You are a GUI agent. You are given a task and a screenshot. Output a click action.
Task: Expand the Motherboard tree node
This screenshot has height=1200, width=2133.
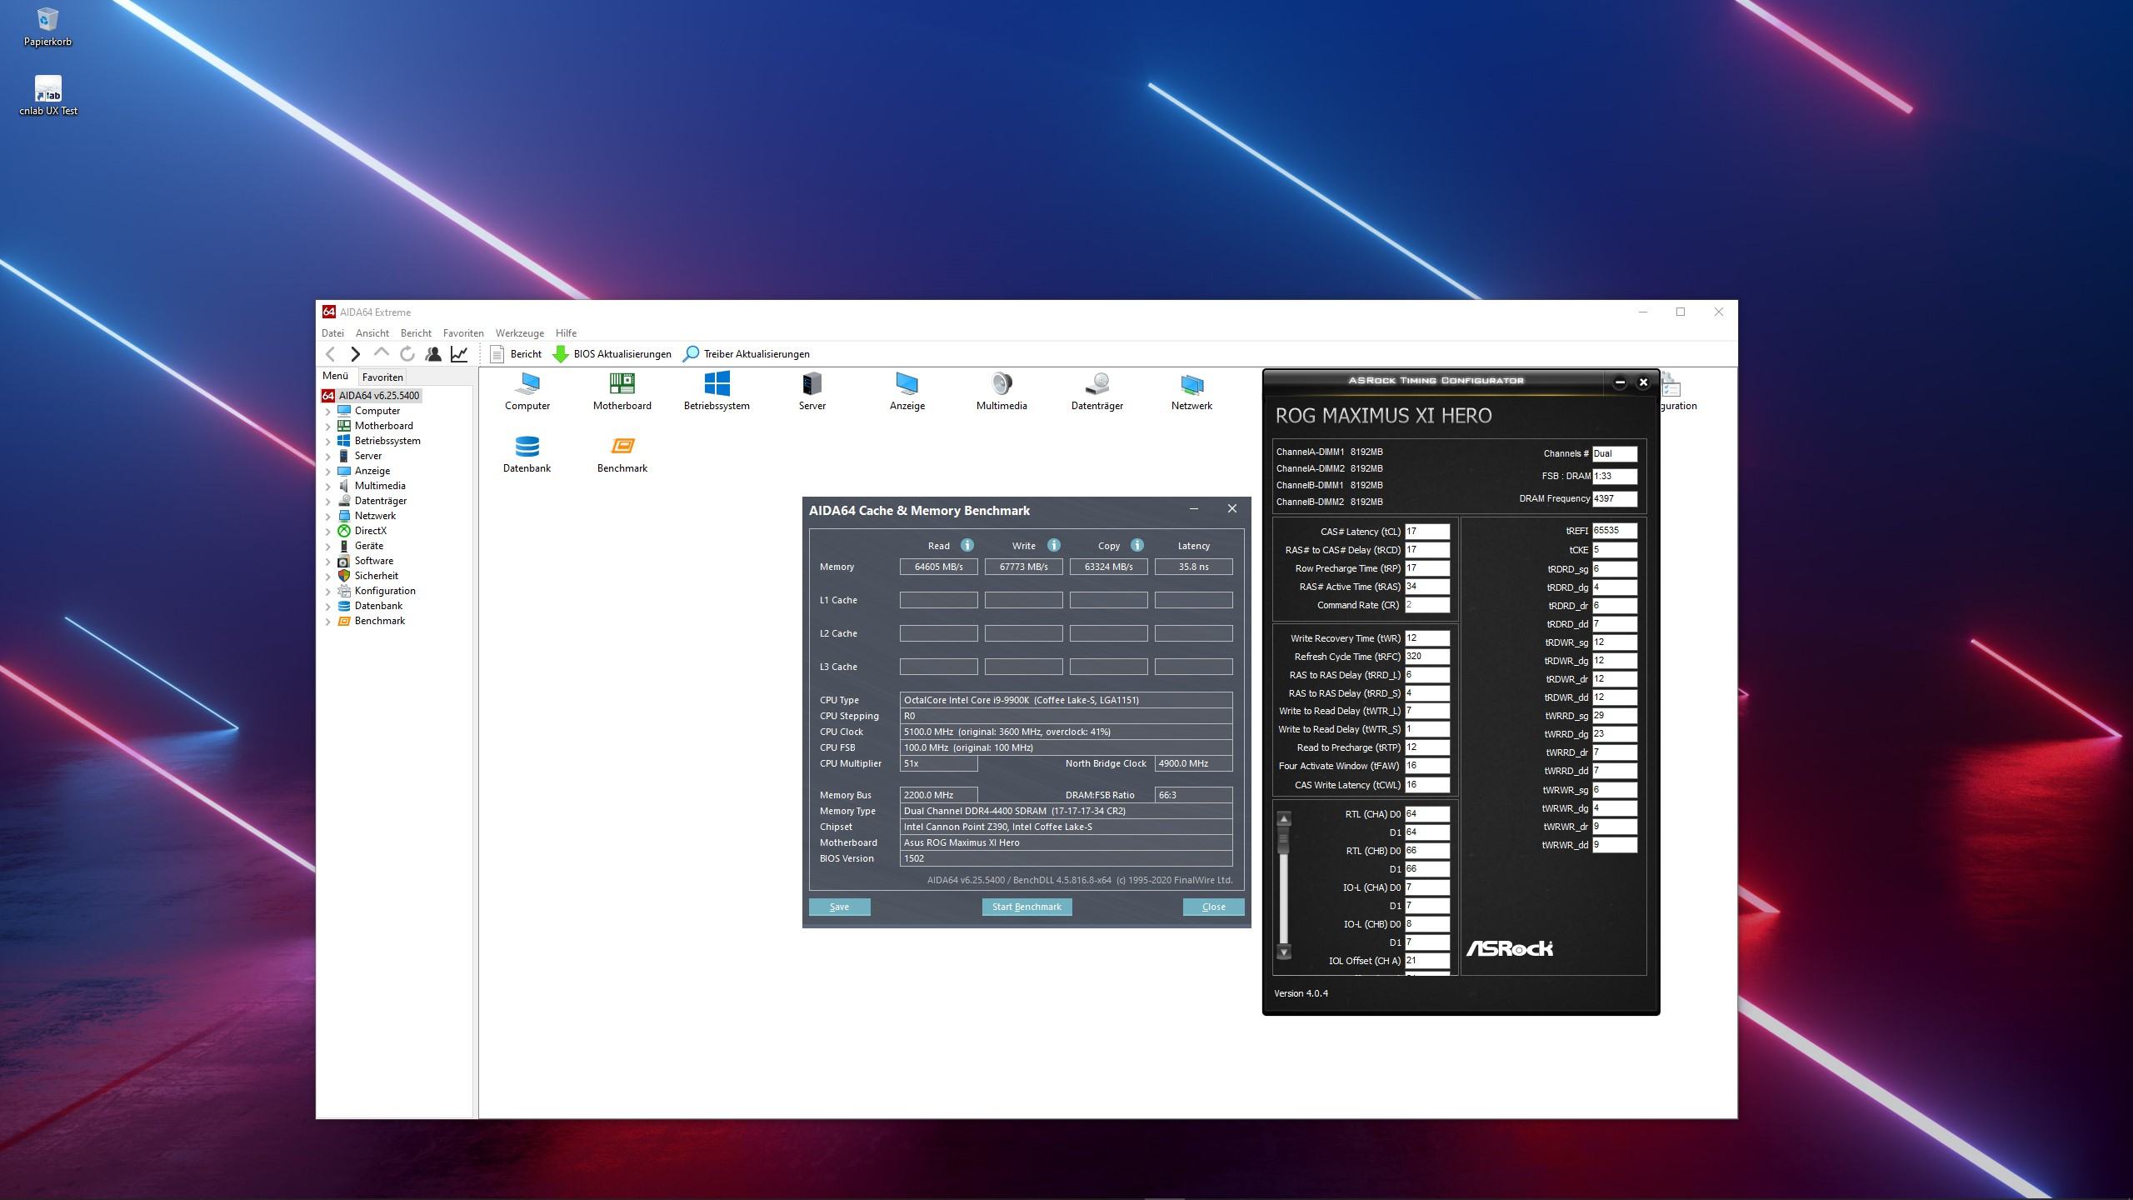(x=327, y=427)
